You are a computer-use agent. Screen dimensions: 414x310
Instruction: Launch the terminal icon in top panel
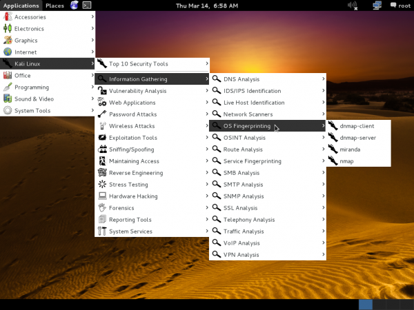pyautogui.click(x=87, y=5)
